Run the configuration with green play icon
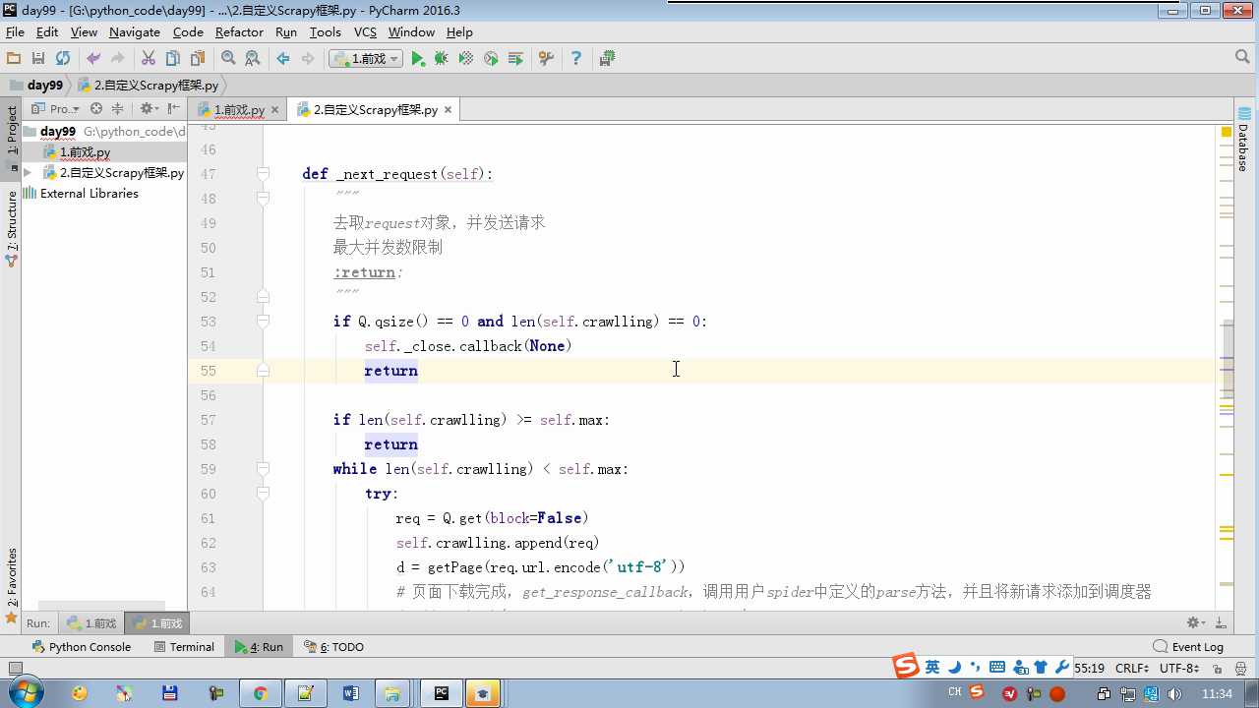The image size is (1259, 708). (418, 59)
